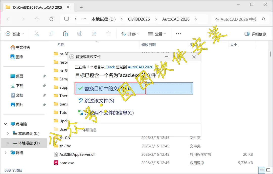Image resolution: width=273 pixels, height=174 pixels.
Task: Open the View (查看) dropdown
Action: click(x=157, y=34)
